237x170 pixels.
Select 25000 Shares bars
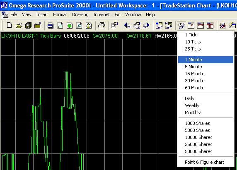pyautogui.click(x=206, y=144)
